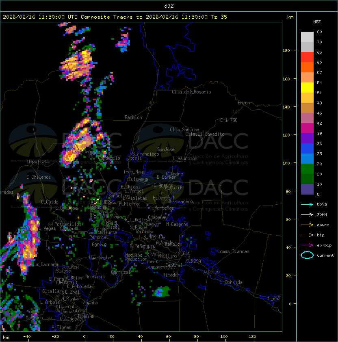Screen dimensions: 338x342
Task: Click the cyan 50YD track arrow in legend
Action: pyautogui.click(x=307, y=204)
